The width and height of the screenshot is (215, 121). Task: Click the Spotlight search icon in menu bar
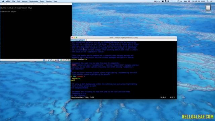coord(208,1)
